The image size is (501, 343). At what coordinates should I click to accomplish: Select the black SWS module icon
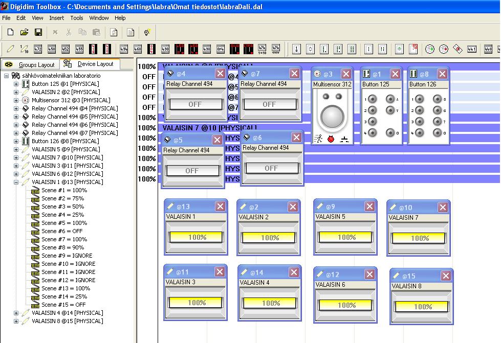(x=234, y=49)
